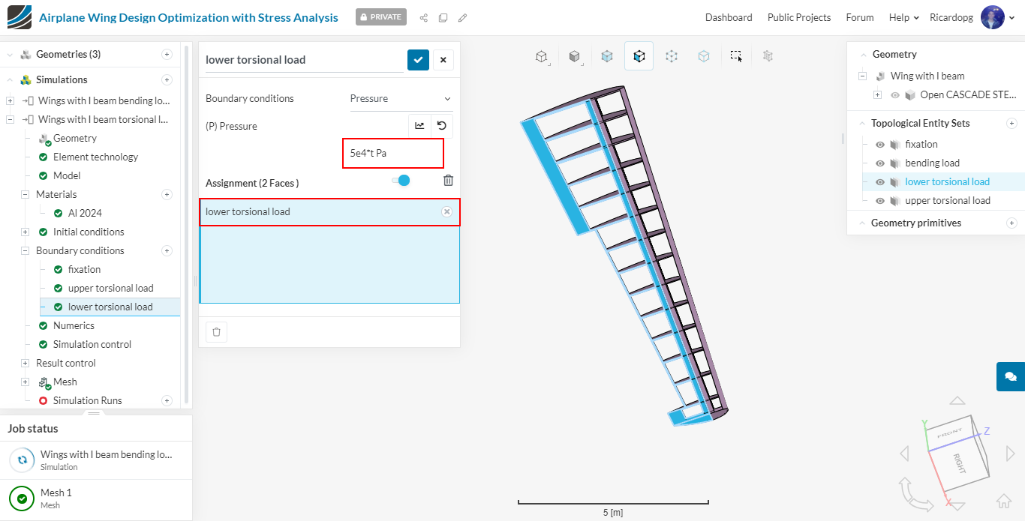Open the share project icon
This screenshot has height=521, width=1025.
click(424, 17)
